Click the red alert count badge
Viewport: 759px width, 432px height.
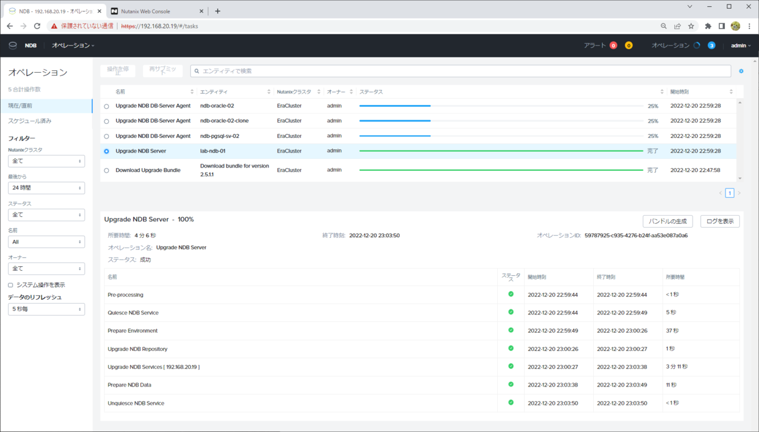[x=613, y=46]
